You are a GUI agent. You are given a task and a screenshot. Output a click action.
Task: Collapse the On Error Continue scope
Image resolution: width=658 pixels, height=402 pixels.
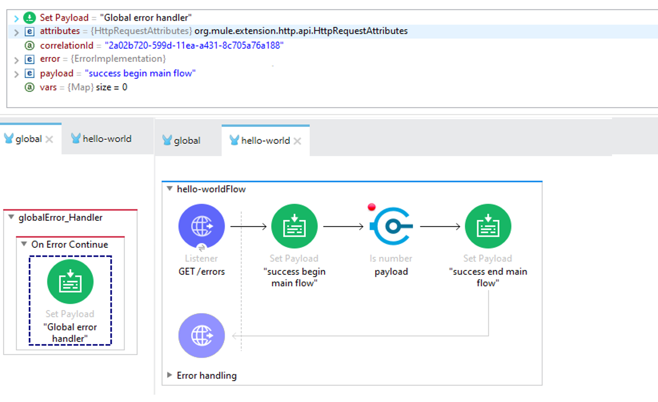(x=24, y=244)
